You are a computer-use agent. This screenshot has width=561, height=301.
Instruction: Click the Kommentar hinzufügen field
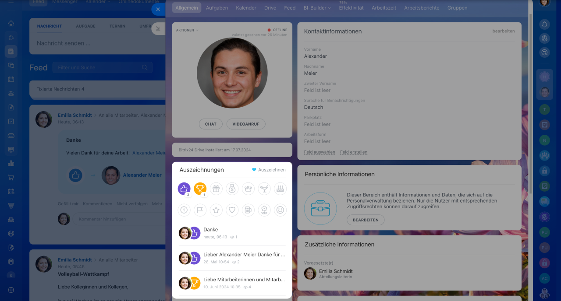tap(118, 219)
